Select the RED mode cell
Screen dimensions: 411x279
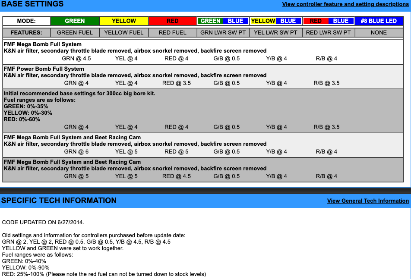(x=173, y=21)
